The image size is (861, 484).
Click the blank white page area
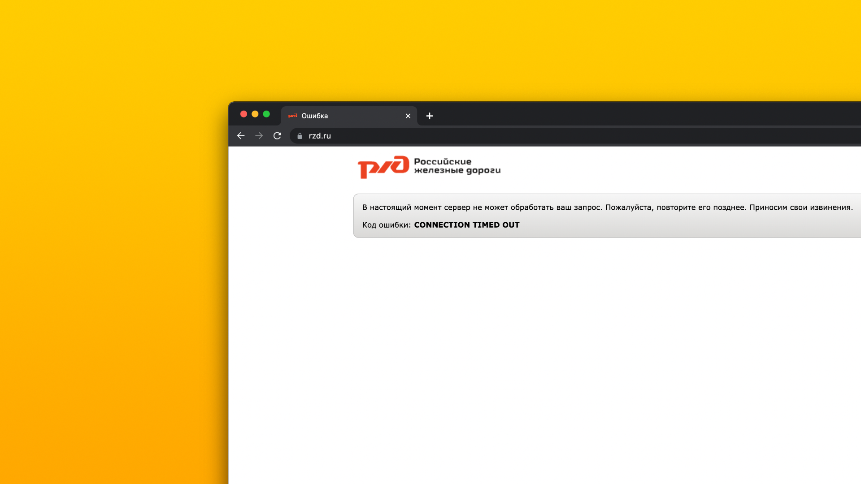tap(538, 359)
